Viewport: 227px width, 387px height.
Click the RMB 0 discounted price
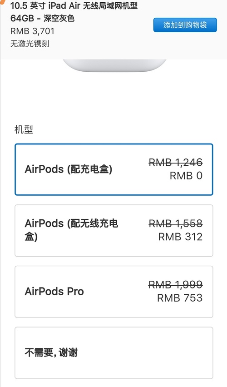click(186, 176)
